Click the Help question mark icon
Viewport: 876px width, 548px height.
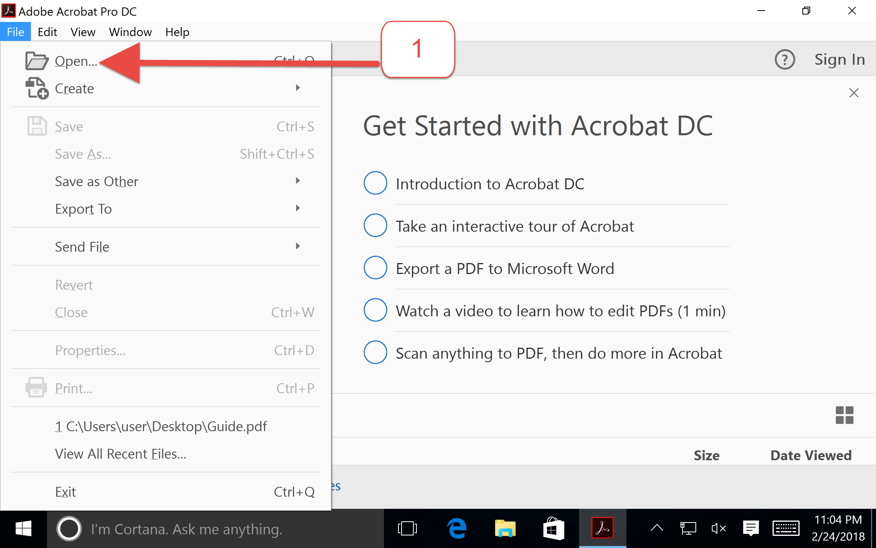point(785,60)
